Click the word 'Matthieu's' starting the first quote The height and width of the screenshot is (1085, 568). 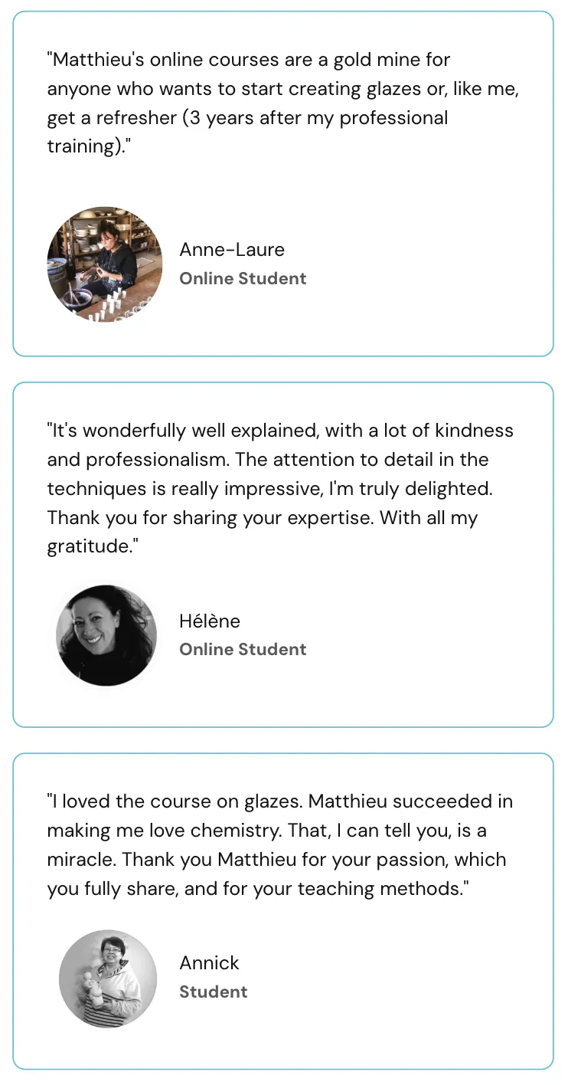point(98,60)
